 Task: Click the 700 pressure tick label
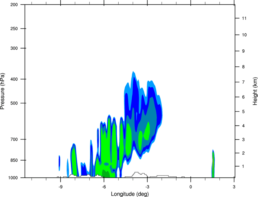[14, 139]
